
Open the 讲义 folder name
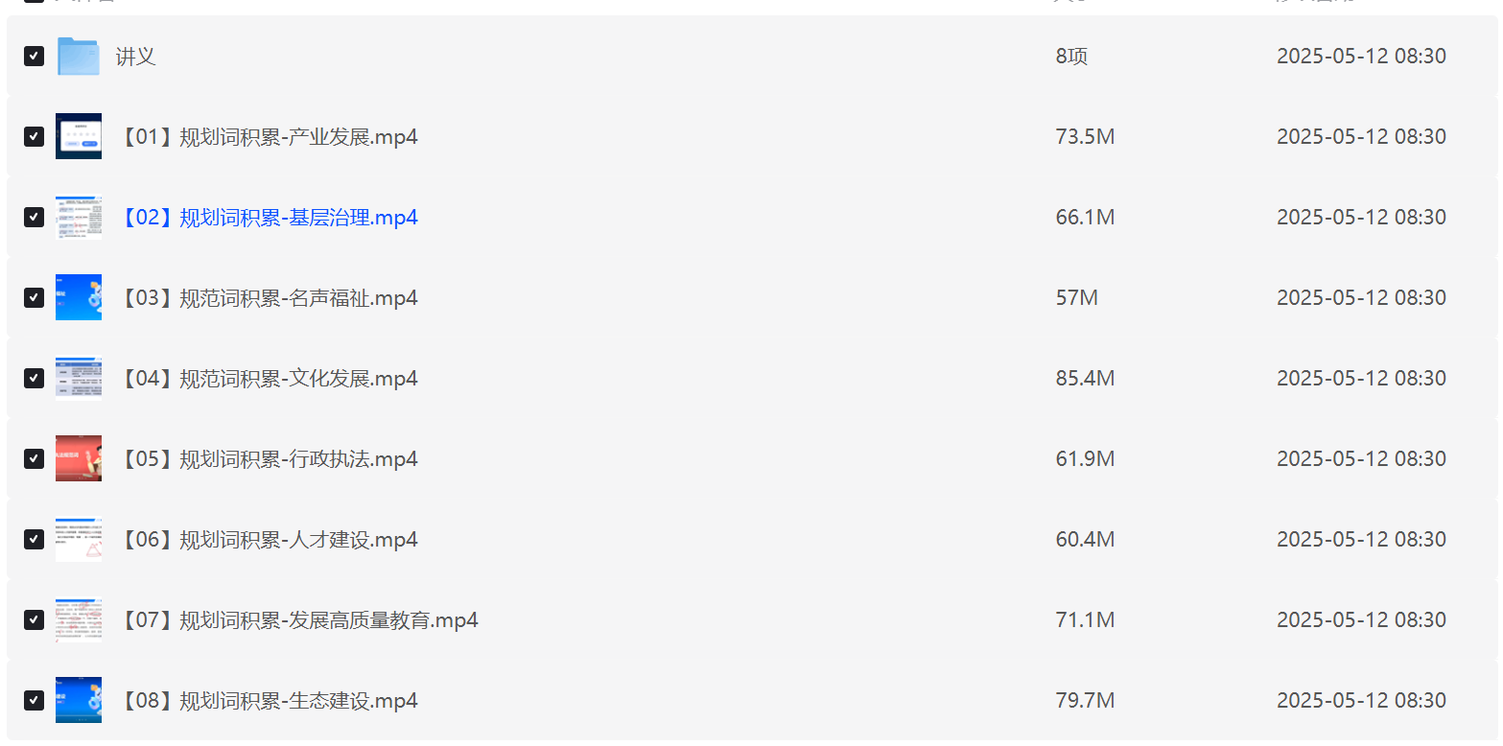click(x=135, y=56)
